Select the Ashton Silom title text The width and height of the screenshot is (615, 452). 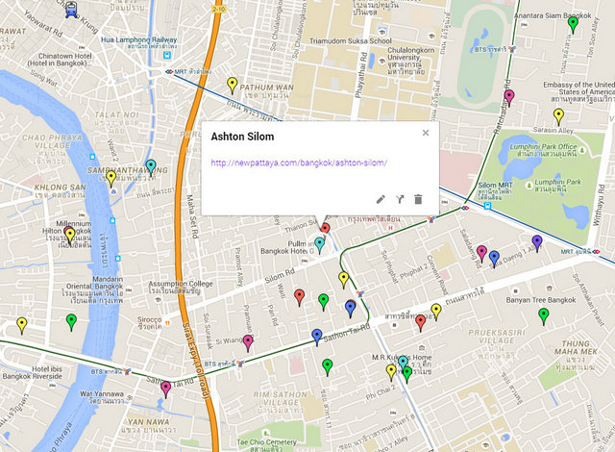click(x=242, y=137)
